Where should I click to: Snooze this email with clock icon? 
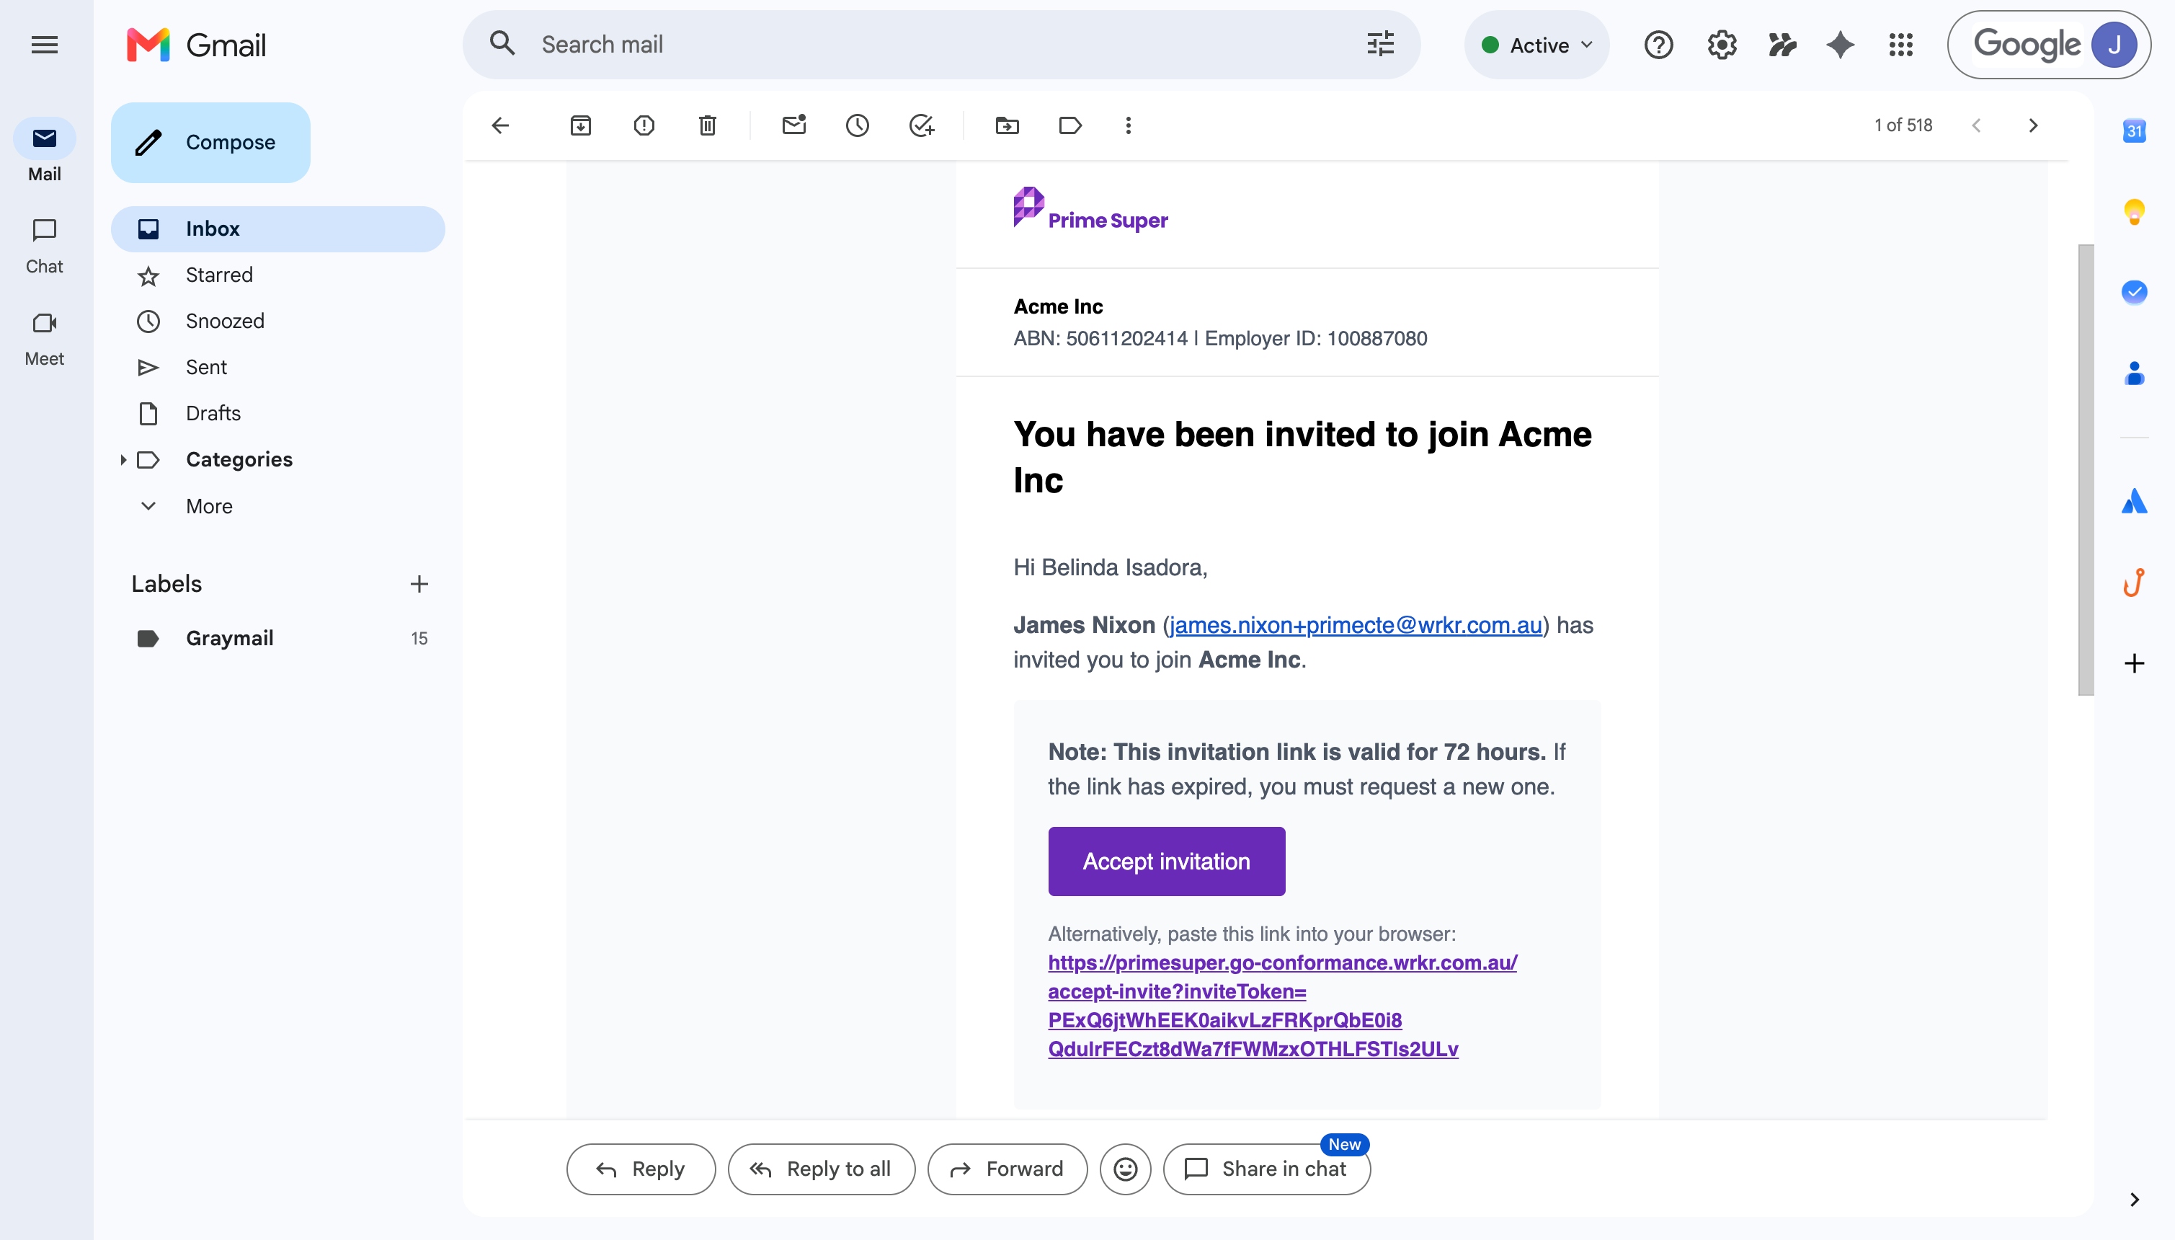click(x=857, y=126)
